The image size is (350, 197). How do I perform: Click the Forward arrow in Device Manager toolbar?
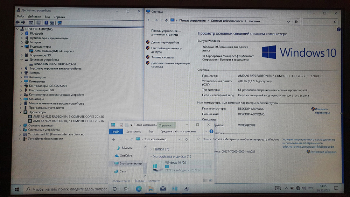pos(23,22)
